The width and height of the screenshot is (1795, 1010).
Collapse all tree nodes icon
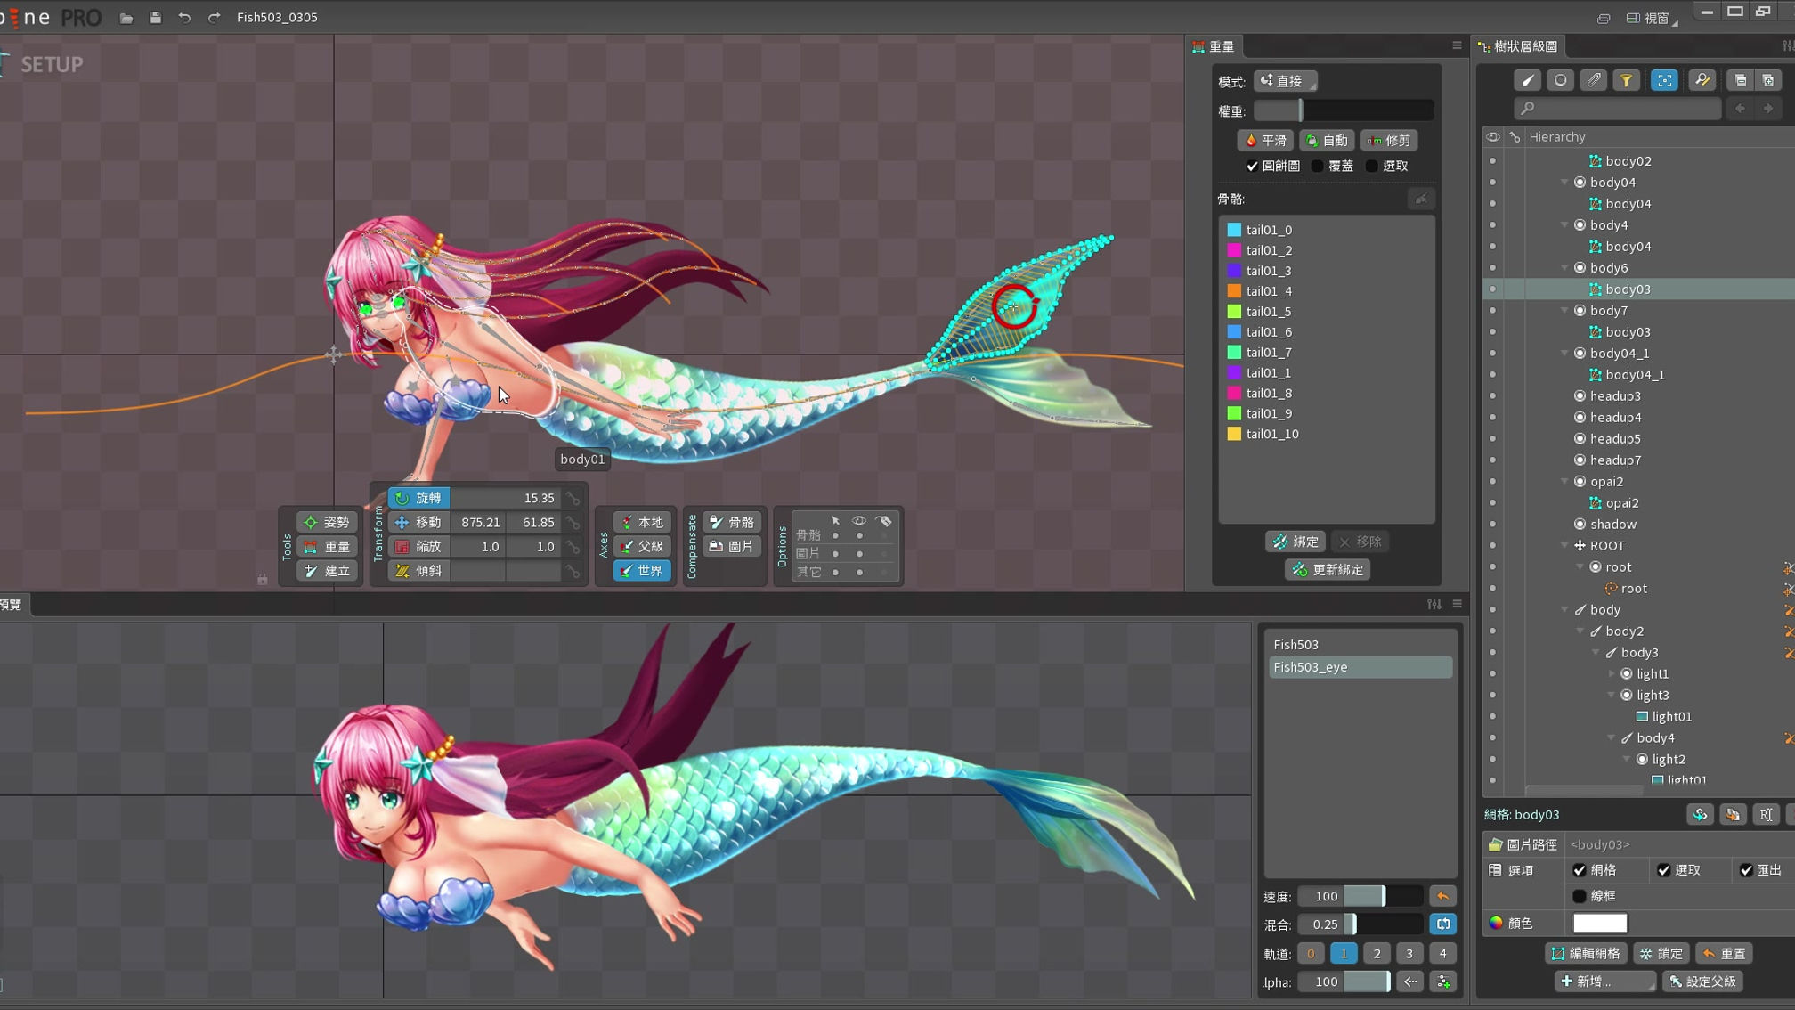(x=1740, y=80)
